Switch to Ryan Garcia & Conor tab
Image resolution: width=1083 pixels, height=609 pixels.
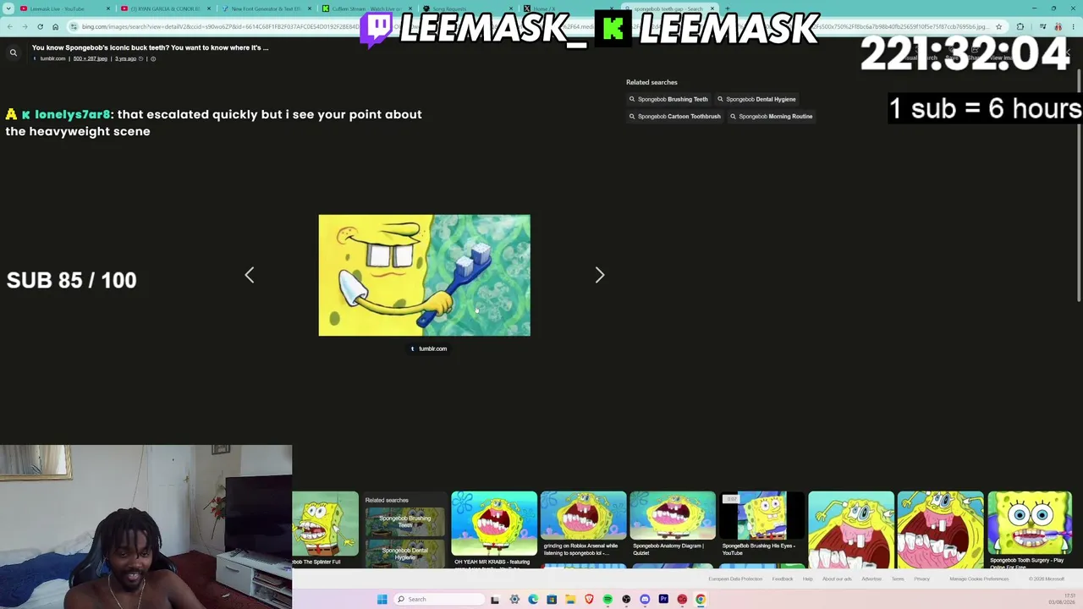point(165,8)
